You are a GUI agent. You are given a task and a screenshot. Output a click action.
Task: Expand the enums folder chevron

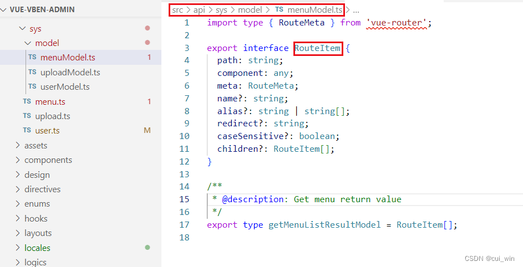(18, 204)
